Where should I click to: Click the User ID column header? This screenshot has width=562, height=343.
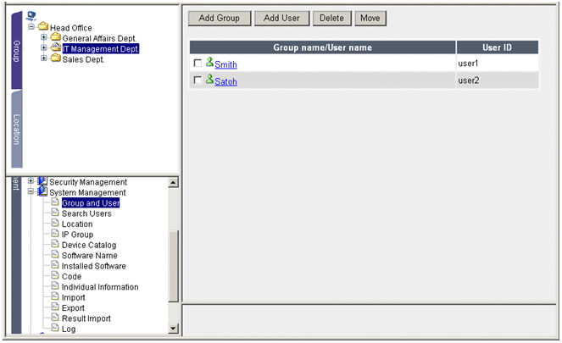pyautogui.click(x=497, y=47)
